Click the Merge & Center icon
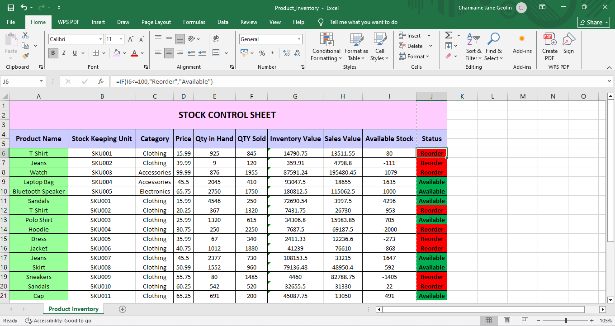615x326 pixels. pyautogui.click(x=216, y=53)
